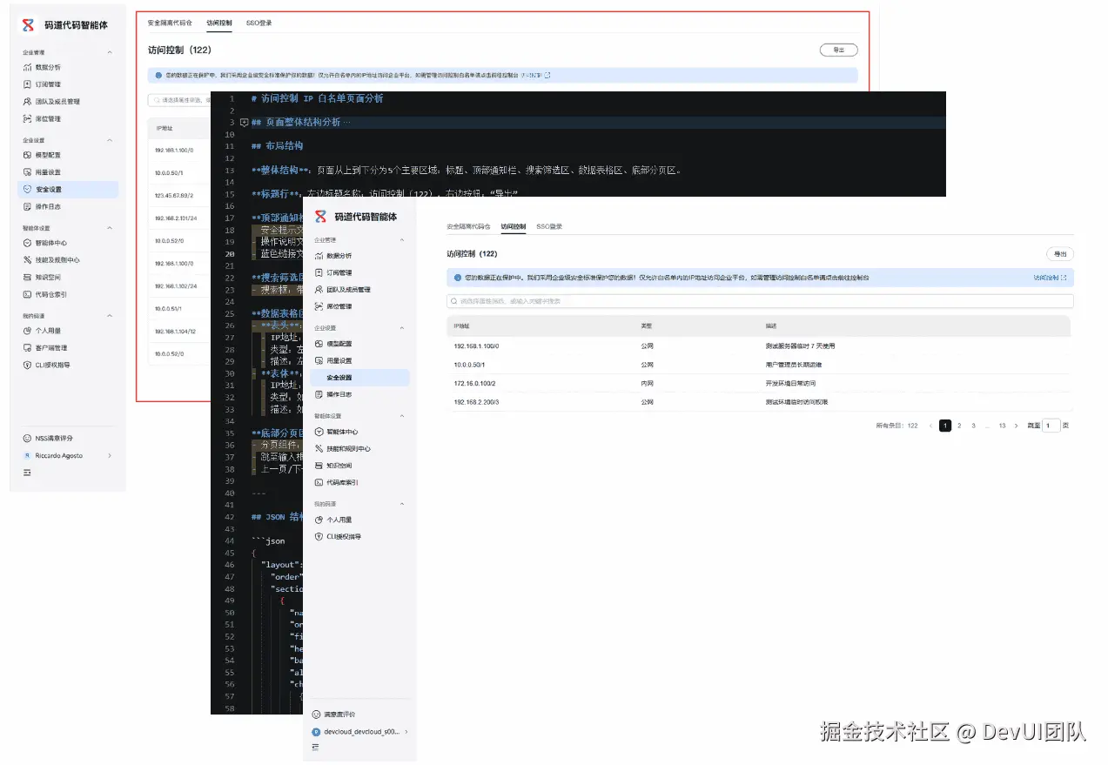
Task: Open 用量设置 icon in front window sidebar
Action: coord(319,360)
